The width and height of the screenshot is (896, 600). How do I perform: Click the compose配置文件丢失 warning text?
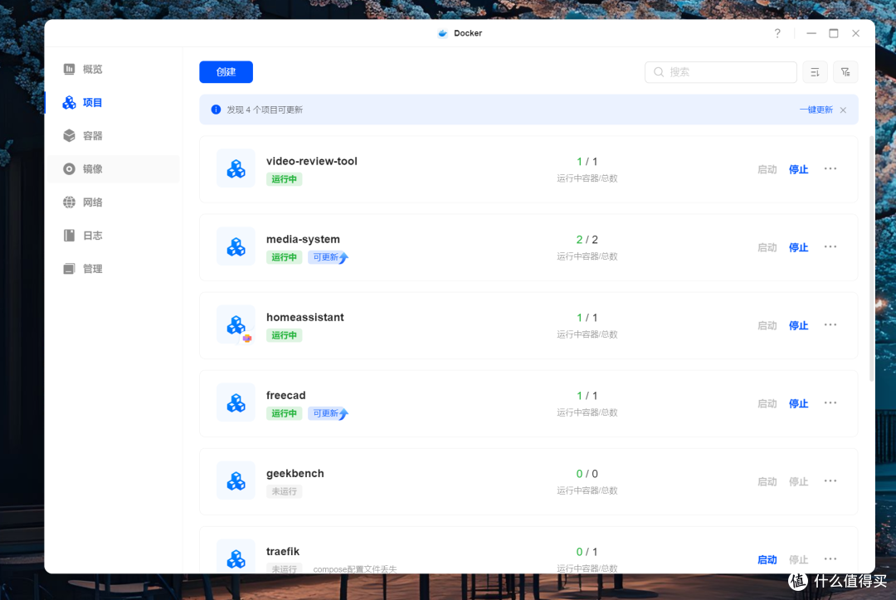pos(355,569)
